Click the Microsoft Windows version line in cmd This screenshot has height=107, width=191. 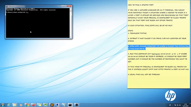click(20, 9)
